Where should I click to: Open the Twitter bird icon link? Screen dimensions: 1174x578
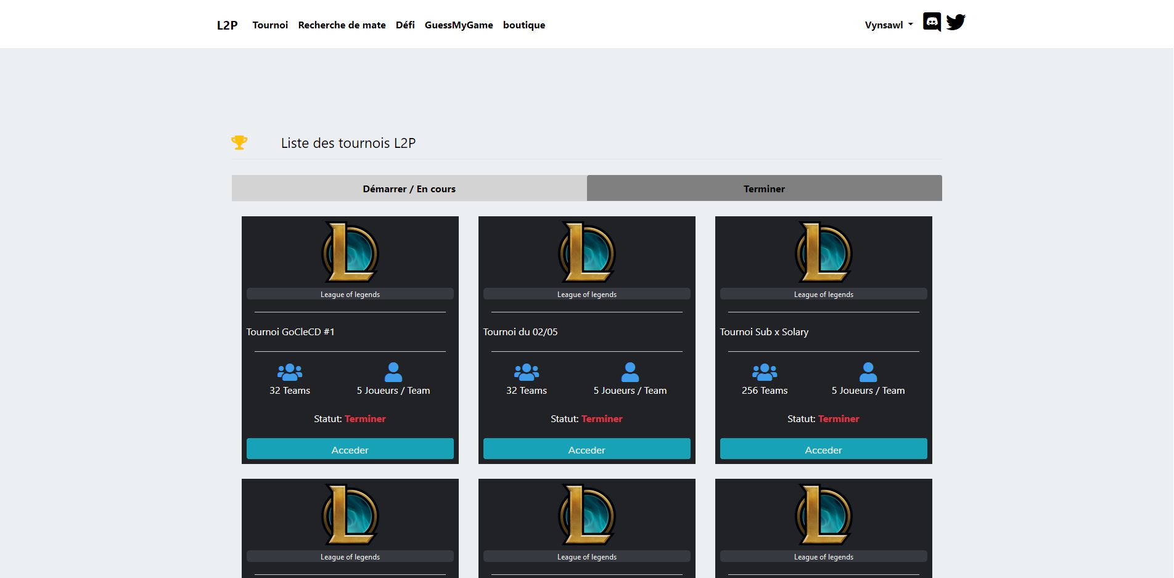tap(956, 22)
